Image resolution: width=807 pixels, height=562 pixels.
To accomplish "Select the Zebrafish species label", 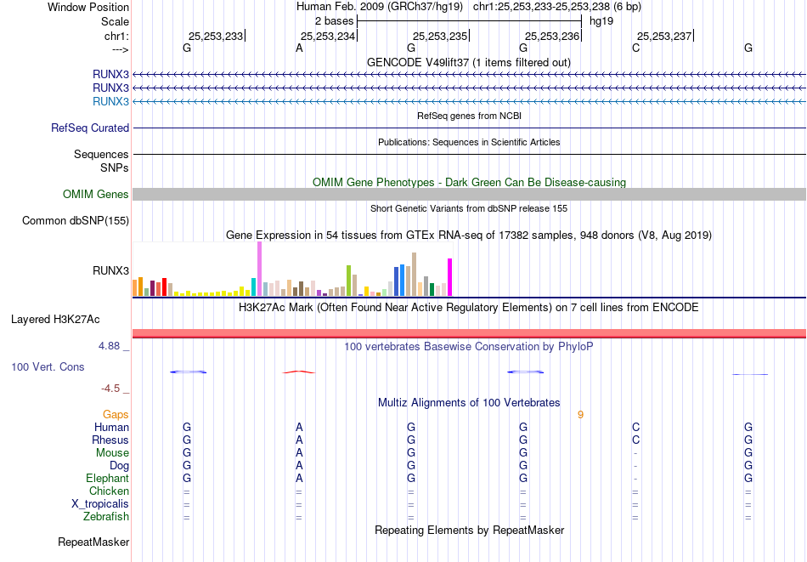I will click(x=106, y=516).
